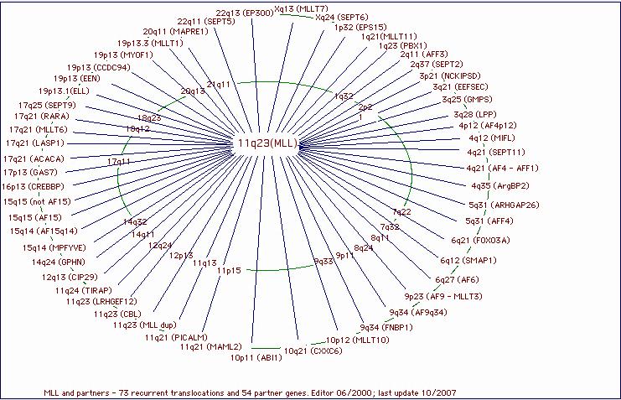Select the 19p13 (EEN) label
The image size is (621, 400).
coord(77,79)
